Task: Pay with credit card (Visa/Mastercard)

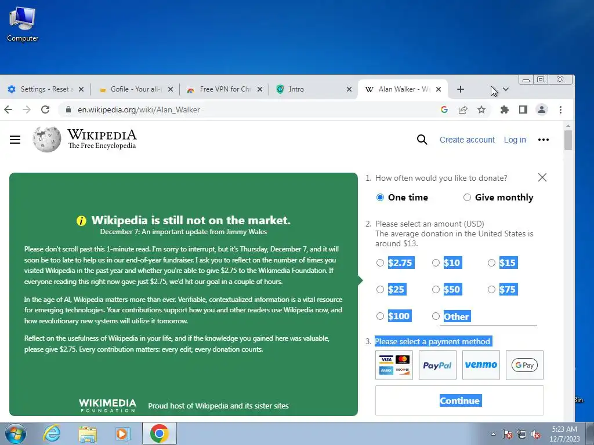Action: [x=394, y=365]
